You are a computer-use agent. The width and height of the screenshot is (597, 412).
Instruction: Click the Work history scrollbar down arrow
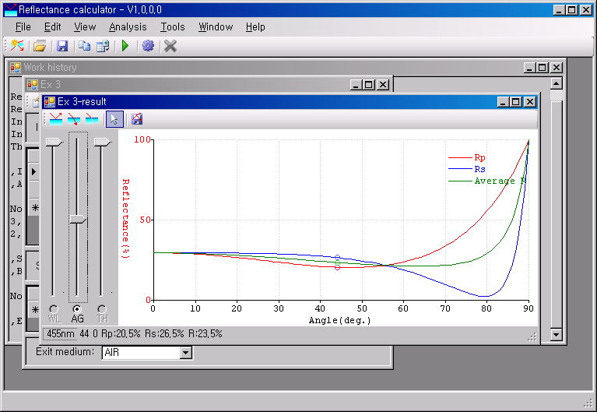(557, 335)
